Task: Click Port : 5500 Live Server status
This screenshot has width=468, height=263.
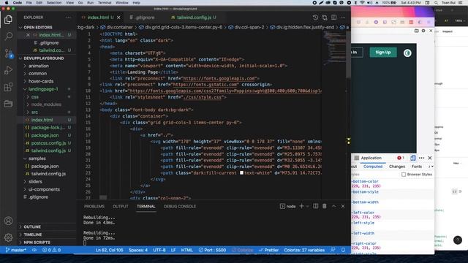Action: pos(212,250)
